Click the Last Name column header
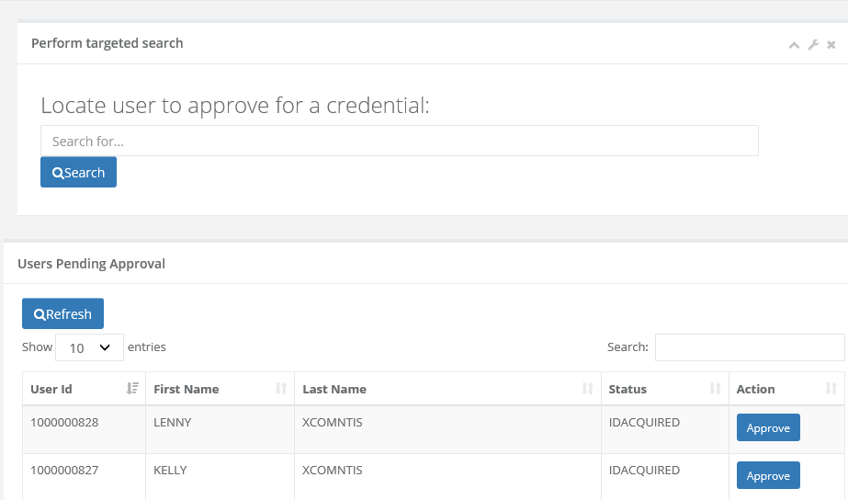The height and width of the screenshot is (500, 848). (x=334, y=389)
